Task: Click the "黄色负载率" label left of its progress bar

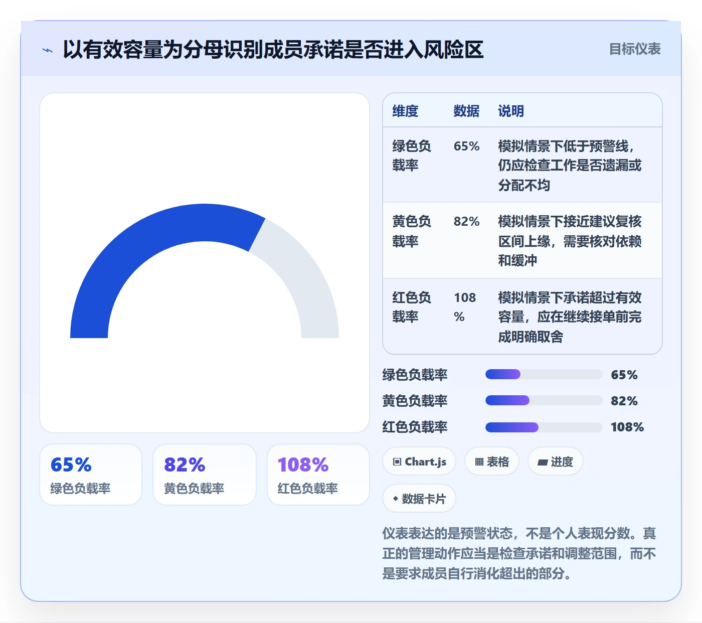Action: [415, 401]
